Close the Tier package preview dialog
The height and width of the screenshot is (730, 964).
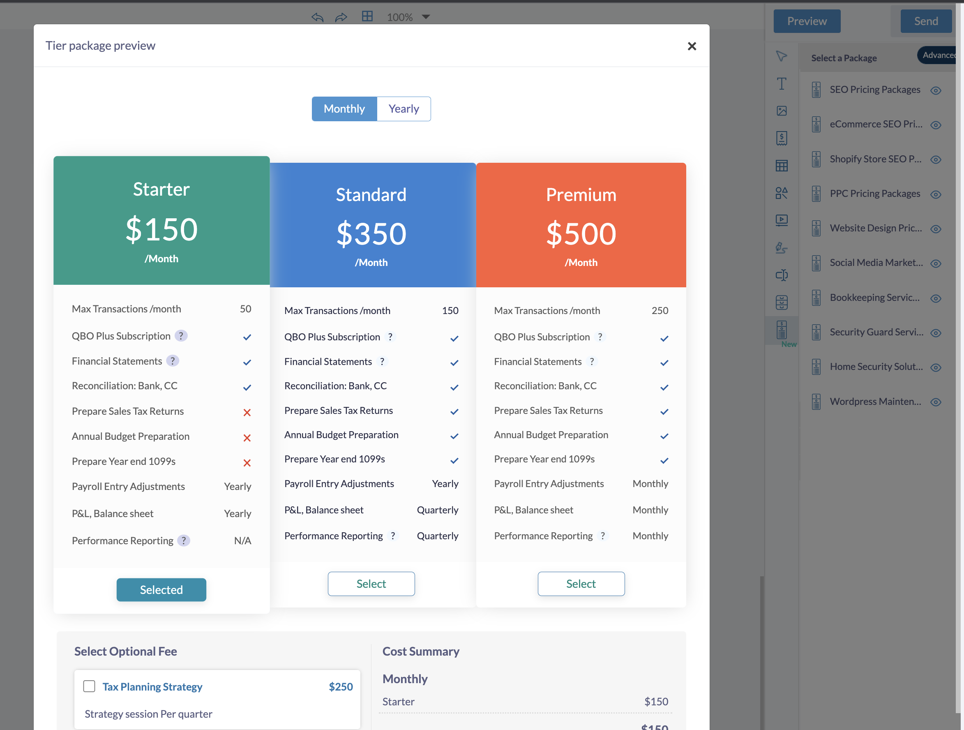tap(692, 46)
